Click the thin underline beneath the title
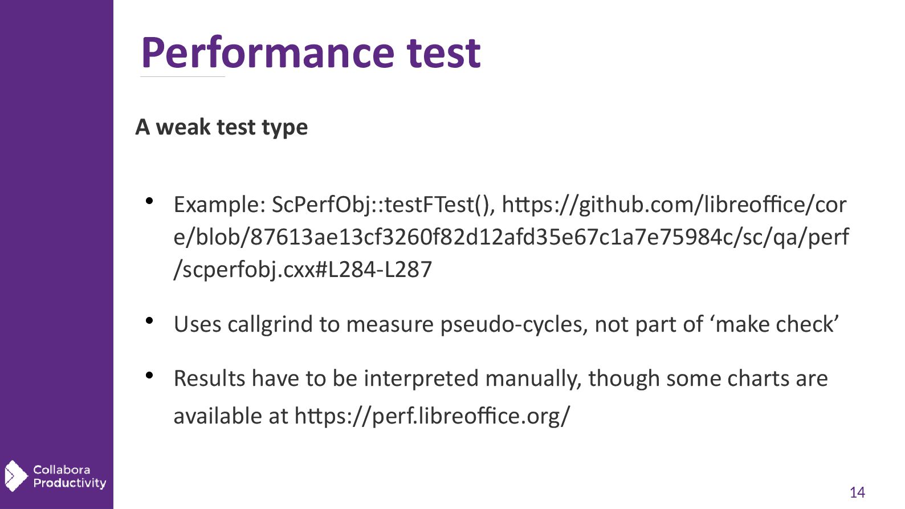 pos(182,76)
